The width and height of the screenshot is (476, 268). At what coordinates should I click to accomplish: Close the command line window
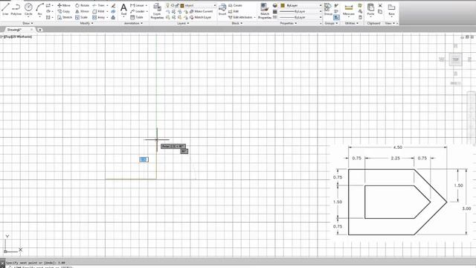coord(2,262)
